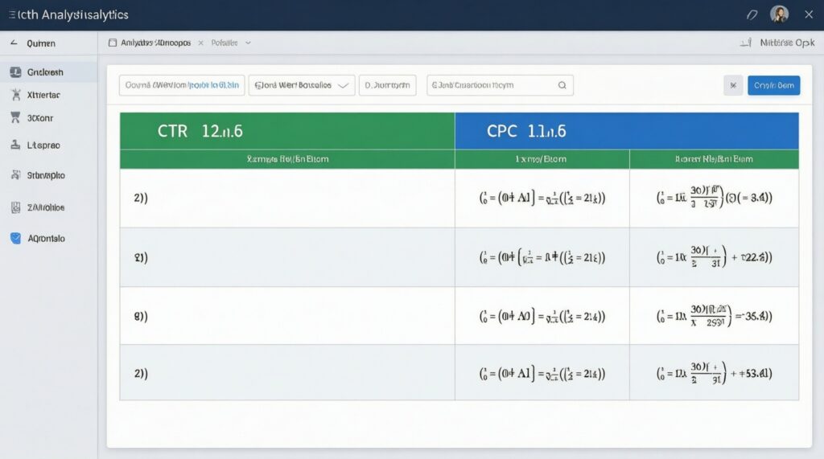Click the fifth sidebar icon from the top

[x=15, y=174]
